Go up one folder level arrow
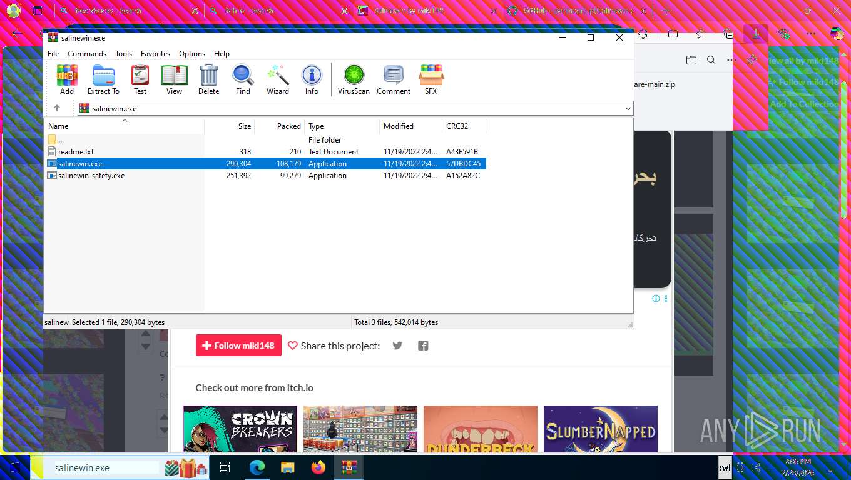This screenshot has width=851, height=480. 57,108
